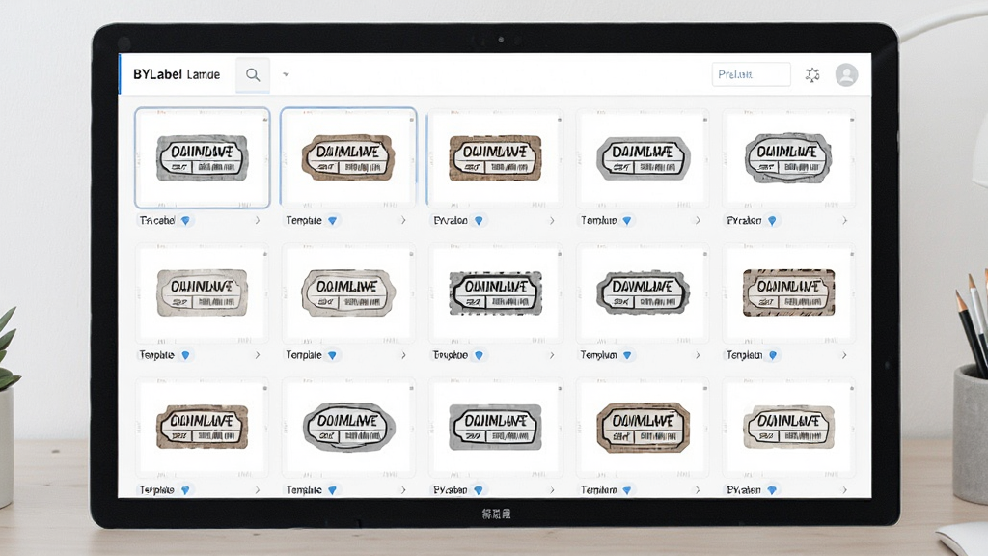Select the grey scalloped label thumbnail, top row fifth

(x=788, y=157)
